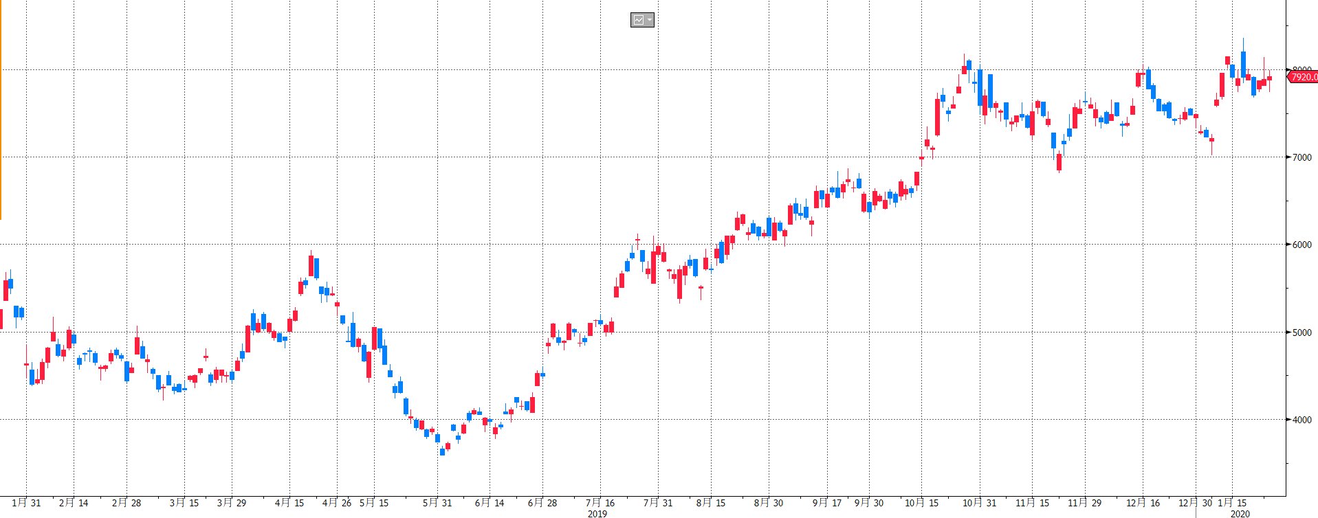Select the 2月 28 date on the time axis
The width and height of the screenshot is (1318, 518).
127,503
